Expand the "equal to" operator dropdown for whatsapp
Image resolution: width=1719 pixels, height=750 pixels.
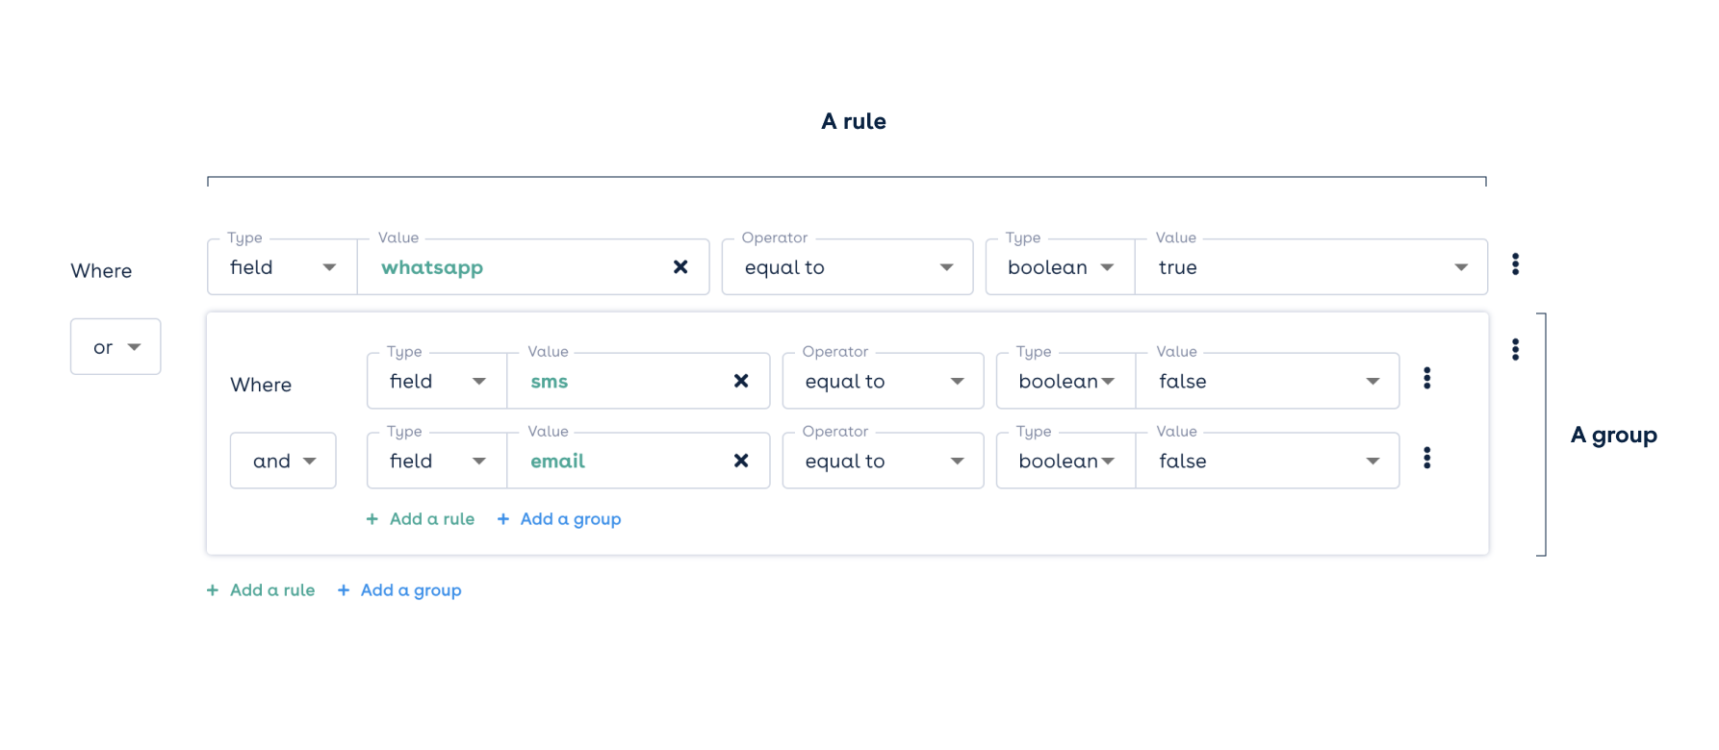[947, 266]
